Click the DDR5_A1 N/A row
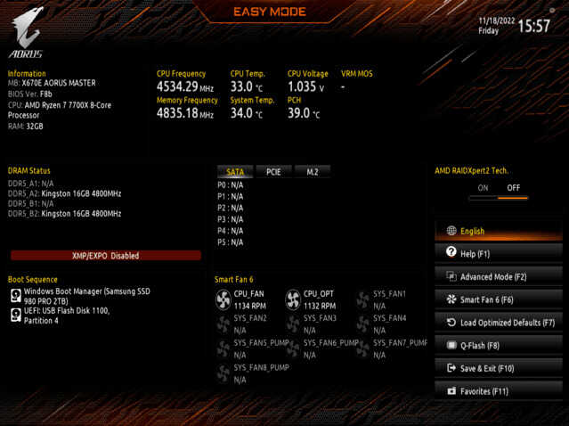 [31, 184]
